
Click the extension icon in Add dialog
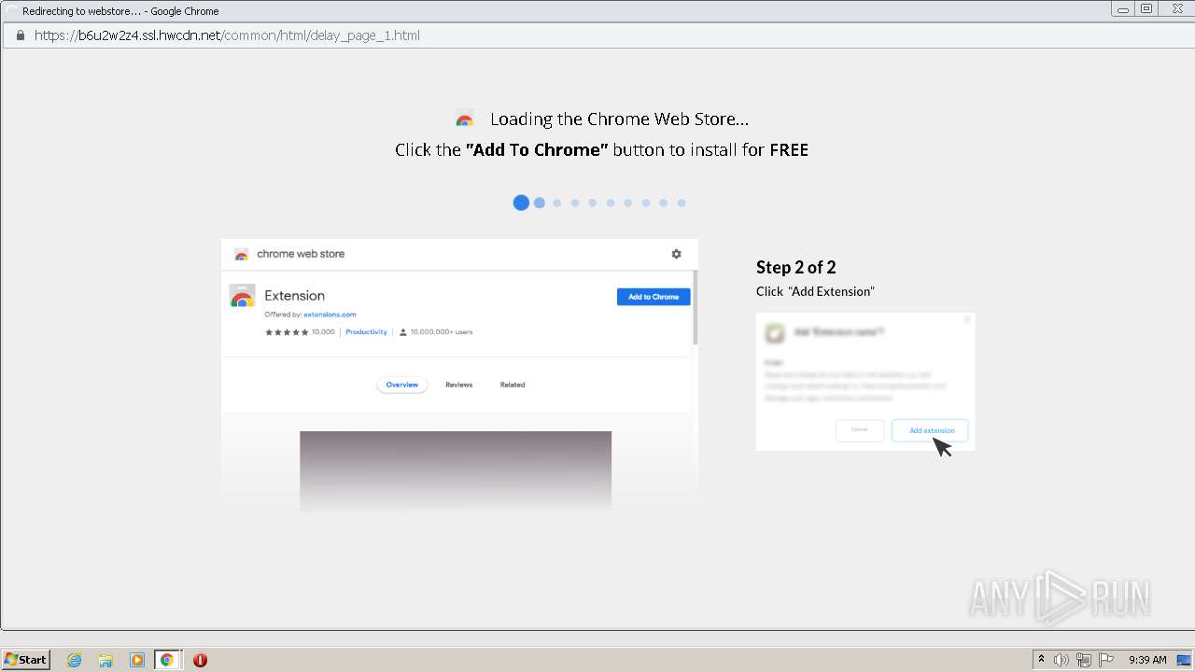pos(774,332)
